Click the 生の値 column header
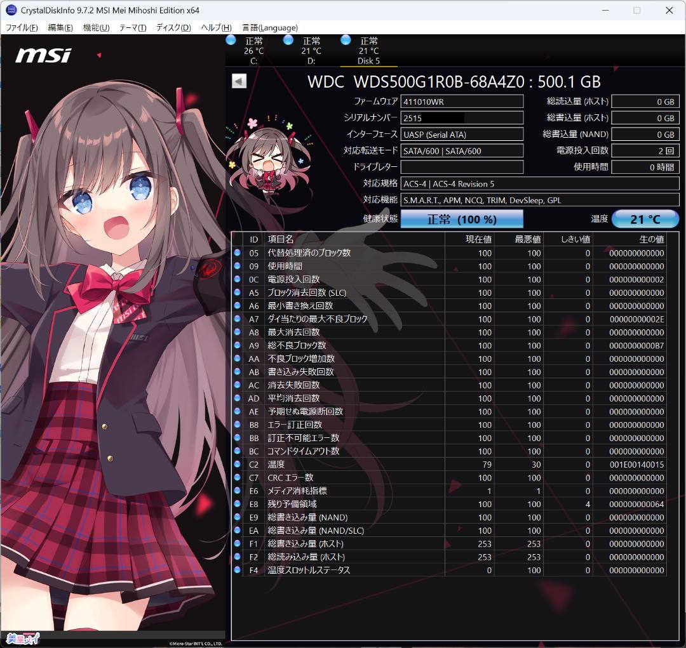The height and width of the screenshot is (648, 686). (x=651, y=239)
